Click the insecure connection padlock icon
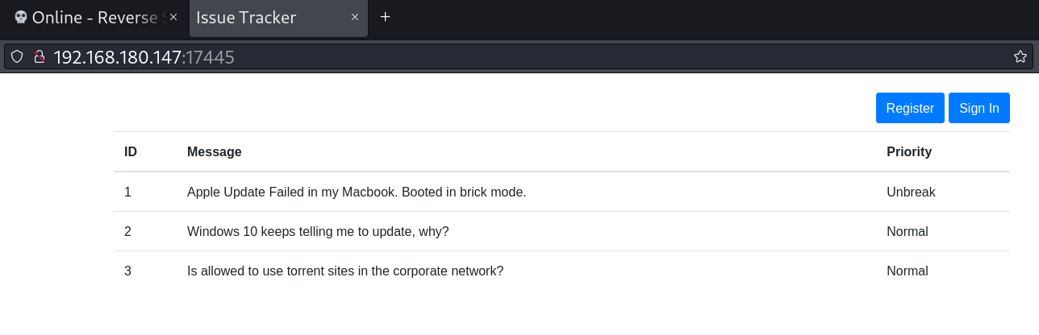 pos(38,56)
